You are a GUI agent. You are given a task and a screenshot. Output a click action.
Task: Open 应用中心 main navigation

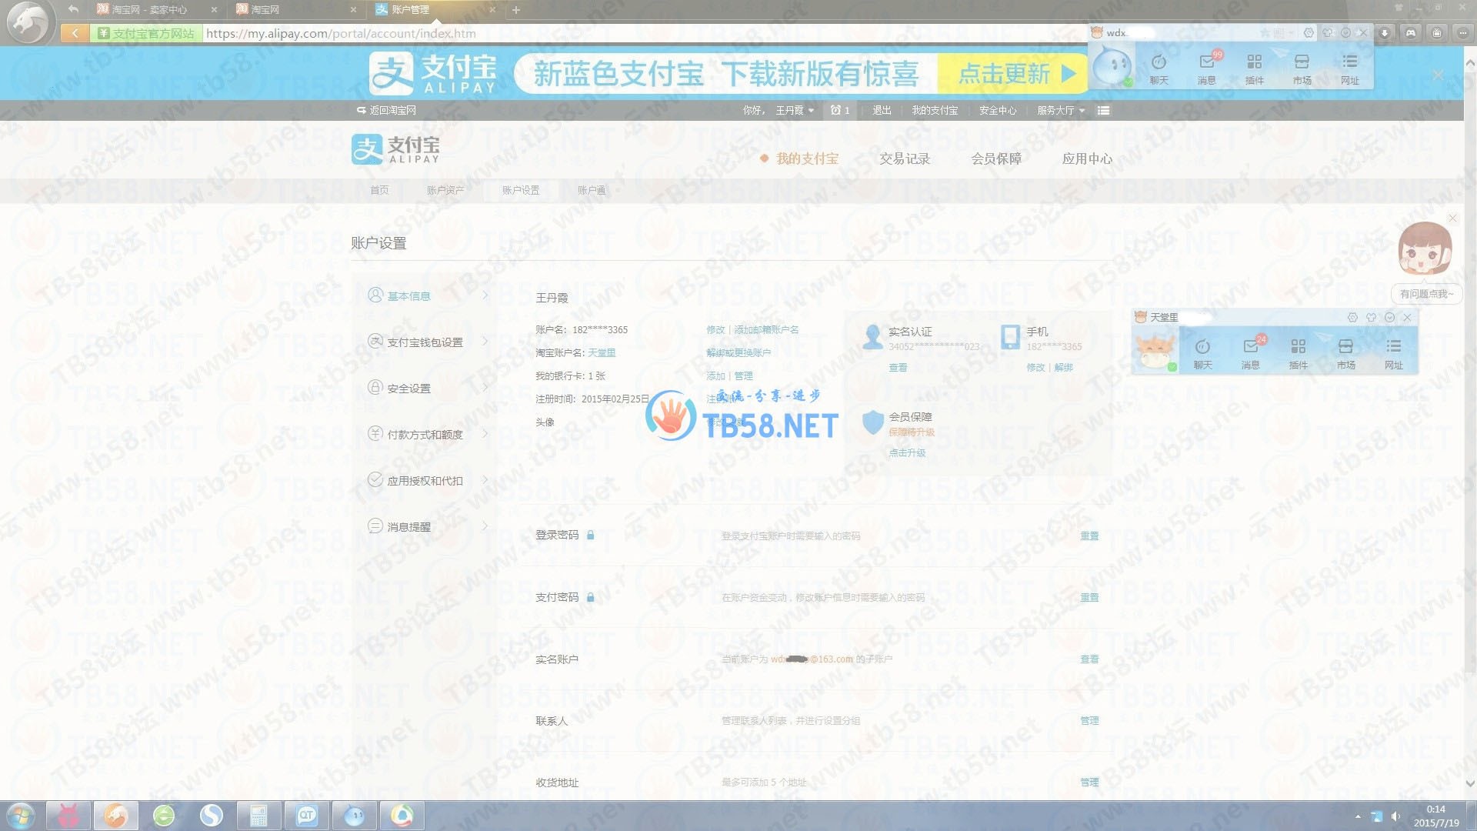(x=1087, y=159)
